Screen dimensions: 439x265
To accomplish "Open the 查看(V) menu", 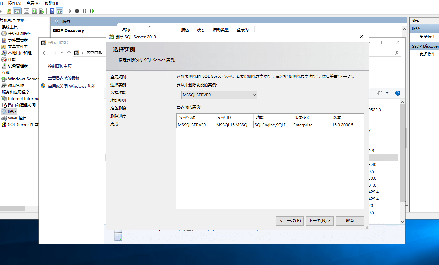I will 33,3.
